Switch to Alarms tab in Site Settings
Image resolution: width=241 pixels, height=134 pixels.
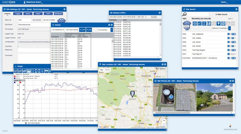coord(28,14)
